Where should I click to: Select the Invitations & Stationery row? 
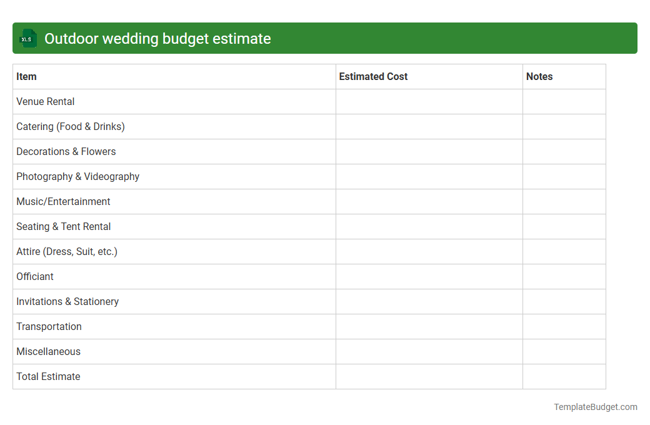tap(67, 301)
